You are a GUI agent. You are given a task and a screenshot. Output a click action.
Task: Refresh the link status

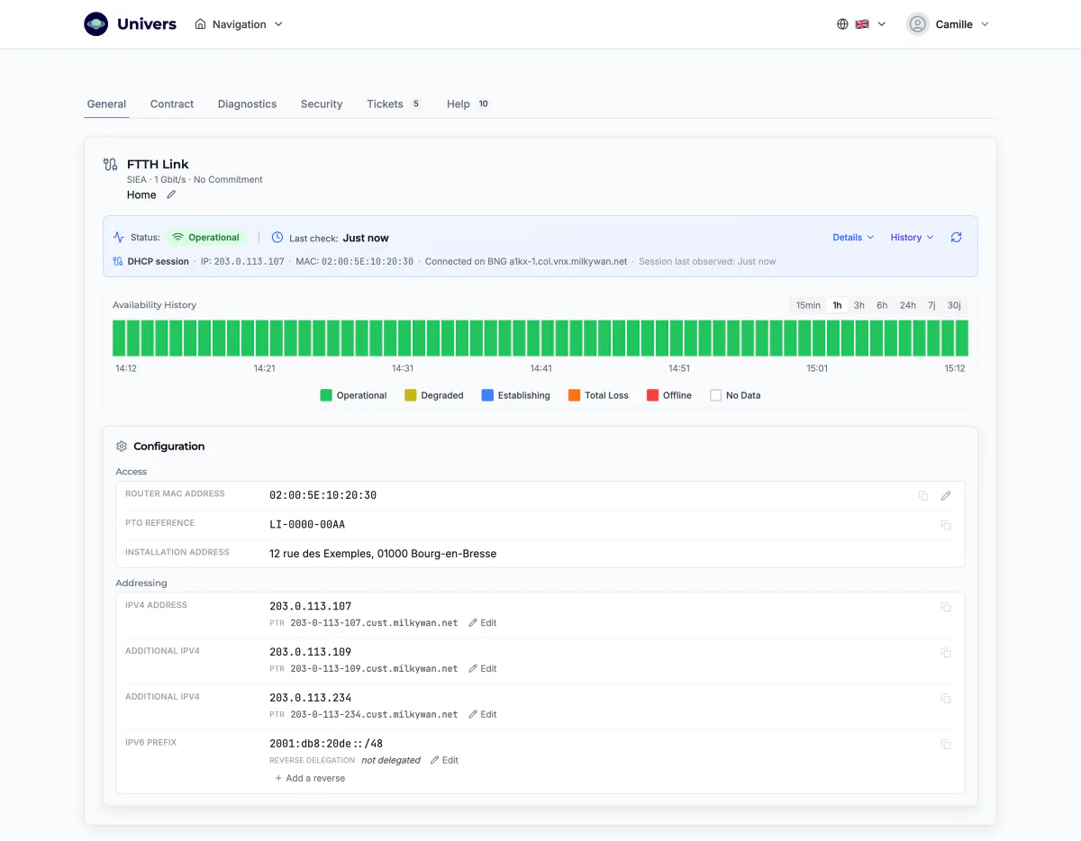[x=957, y=238]
